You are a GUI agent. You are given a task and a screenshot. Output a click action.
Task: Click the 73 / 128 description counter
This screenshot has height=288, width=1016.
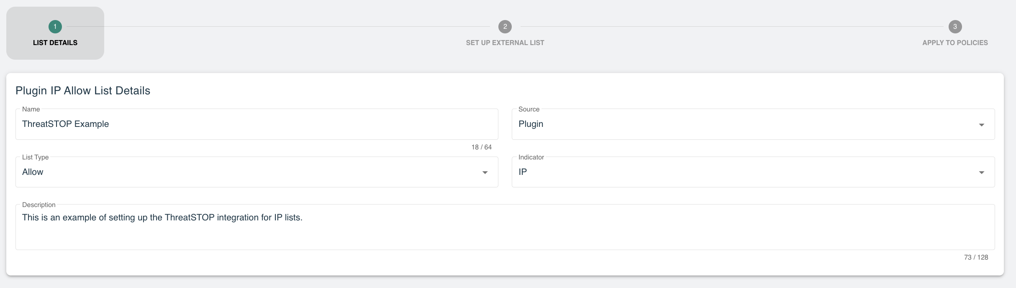tap(975, 258)
